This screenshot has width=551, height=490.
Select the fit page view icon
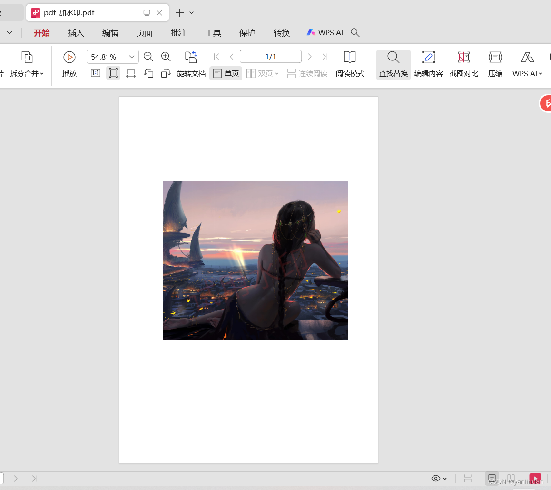(113, 73)
